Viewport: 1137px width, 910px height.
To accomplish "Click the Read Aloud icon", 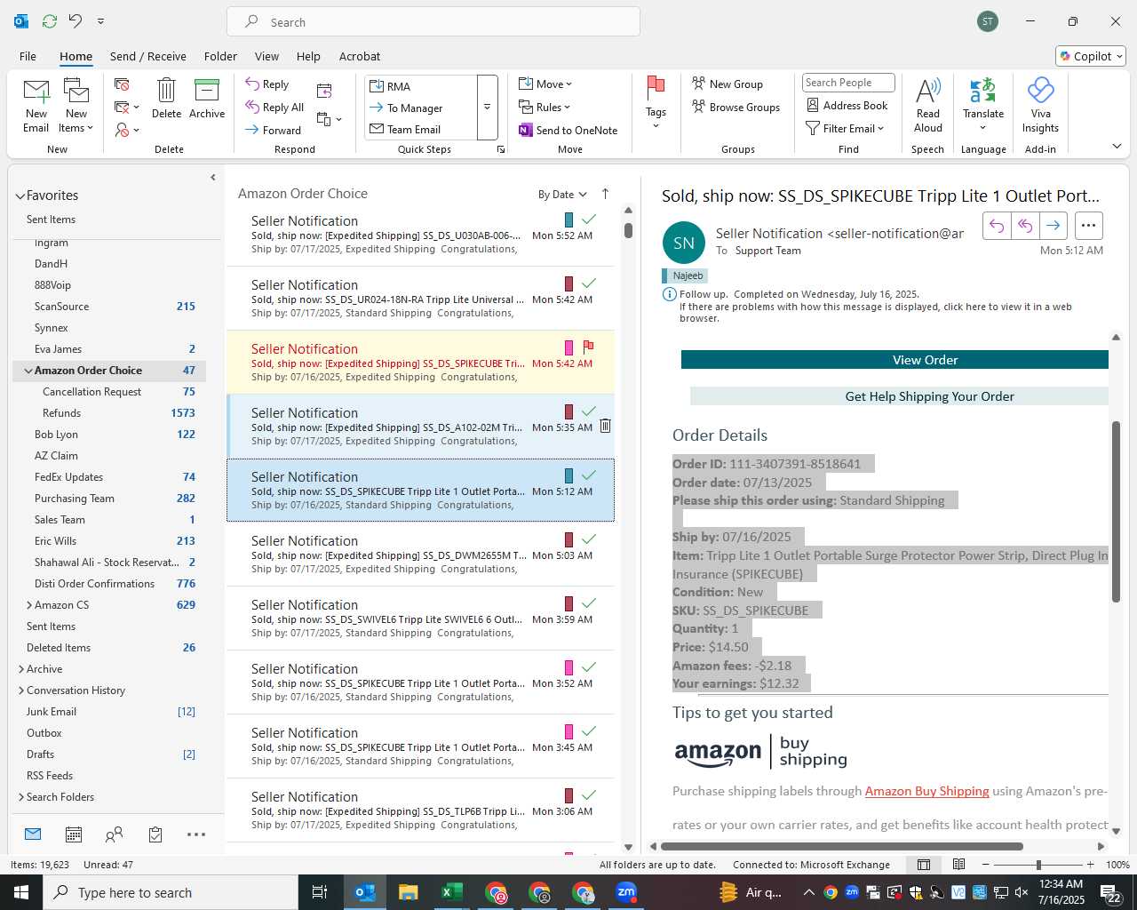I will point(928,90).
